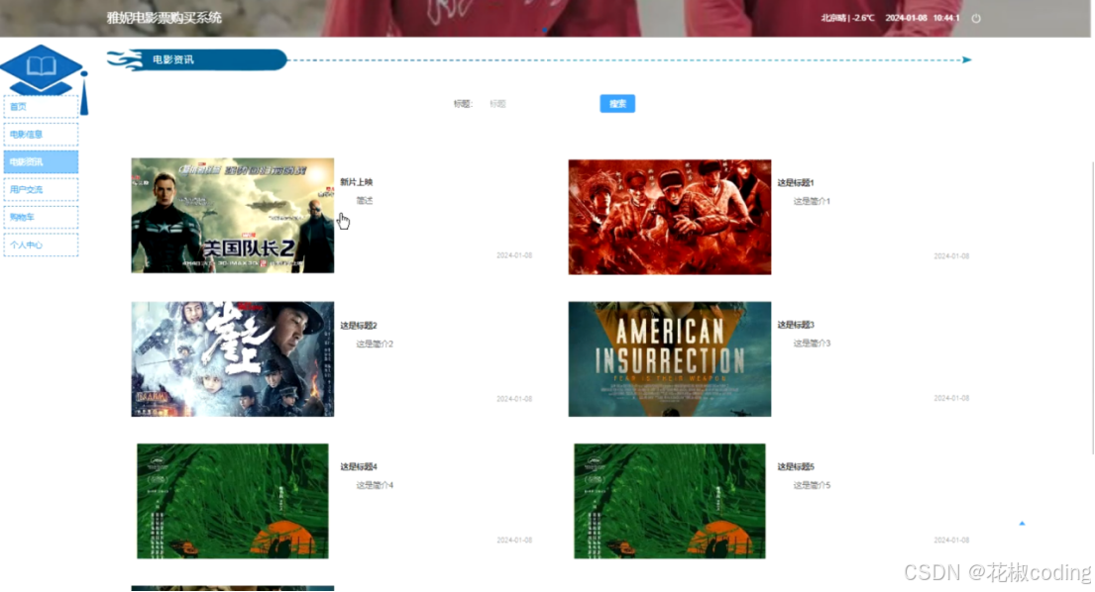Open 个人中心 in the sidebar menu

tap(42, 245)
